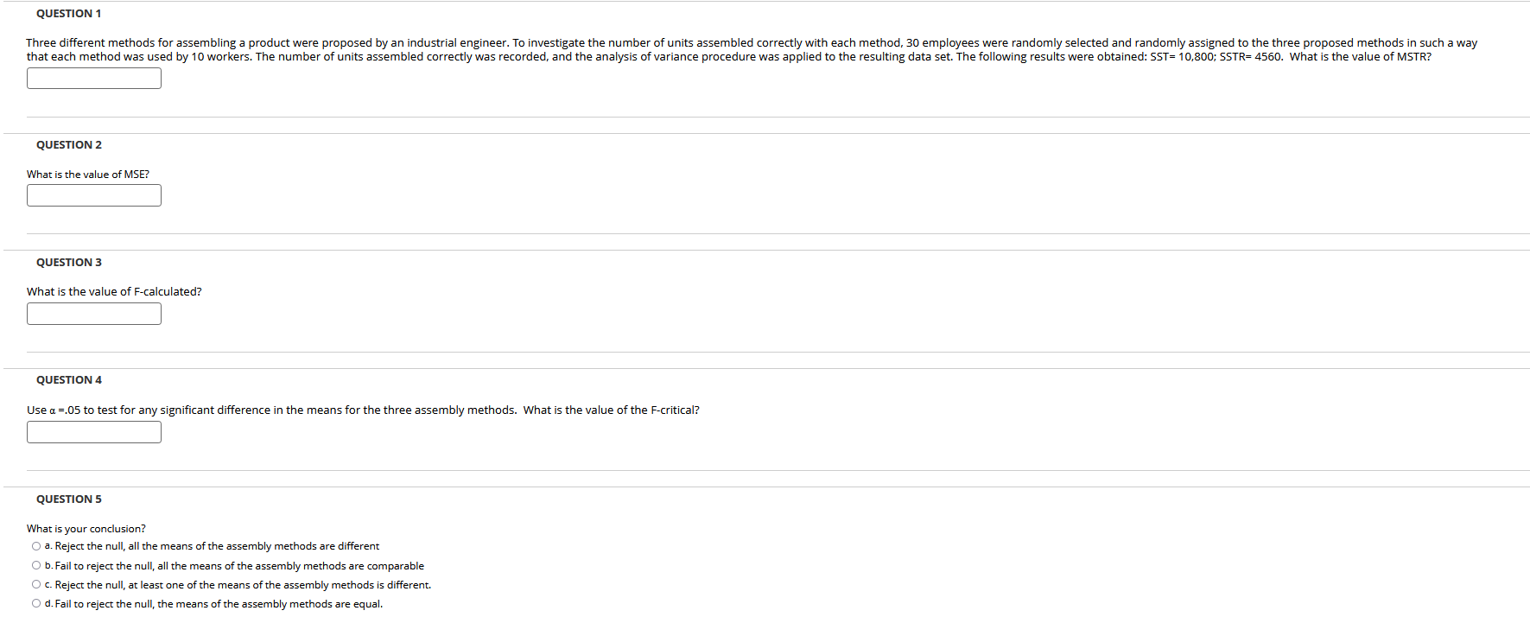Click the 'What is the value of MSTR?' sentence
The height and width of the screenshot is (636, 1530).
pos(1360,57)
